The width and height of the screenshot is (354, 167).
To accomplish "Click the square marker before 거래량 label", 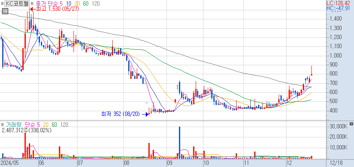I will point(3,124).
